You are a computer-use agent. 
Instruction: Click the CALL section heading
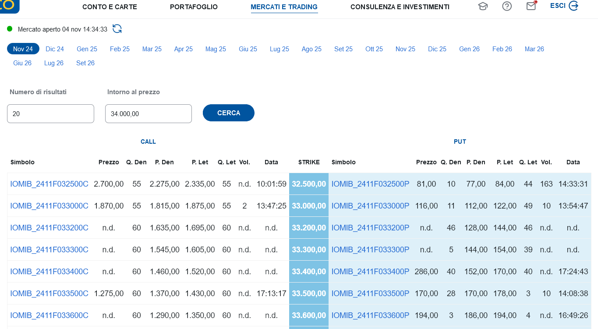pos(148,142)
